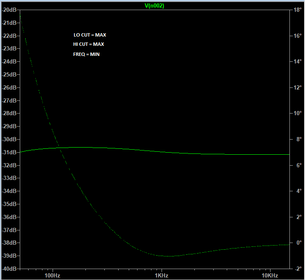Click the -2° phase axis label
Viewport: 305px width, 280px height.
(298, 269)
